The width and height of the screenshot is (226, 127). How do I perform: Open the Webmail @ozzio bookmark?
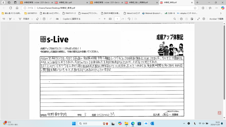tap(152, 13)
